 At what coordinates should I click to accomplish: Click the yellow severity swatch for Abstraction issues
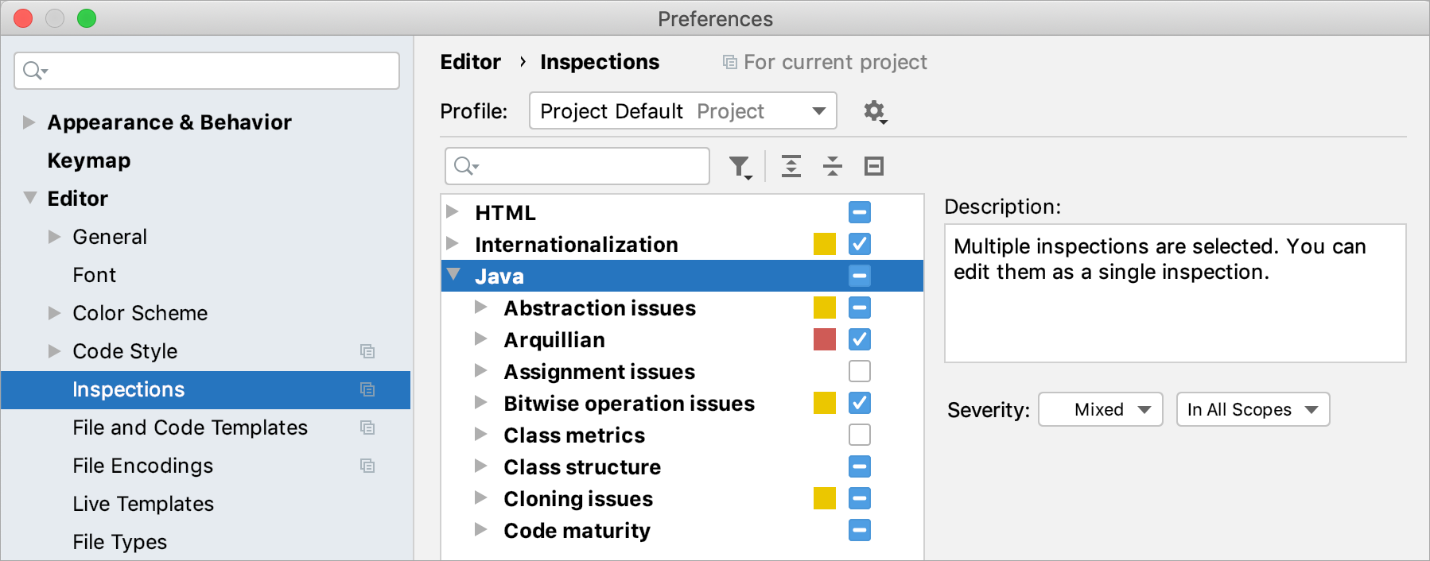(825, 308)
